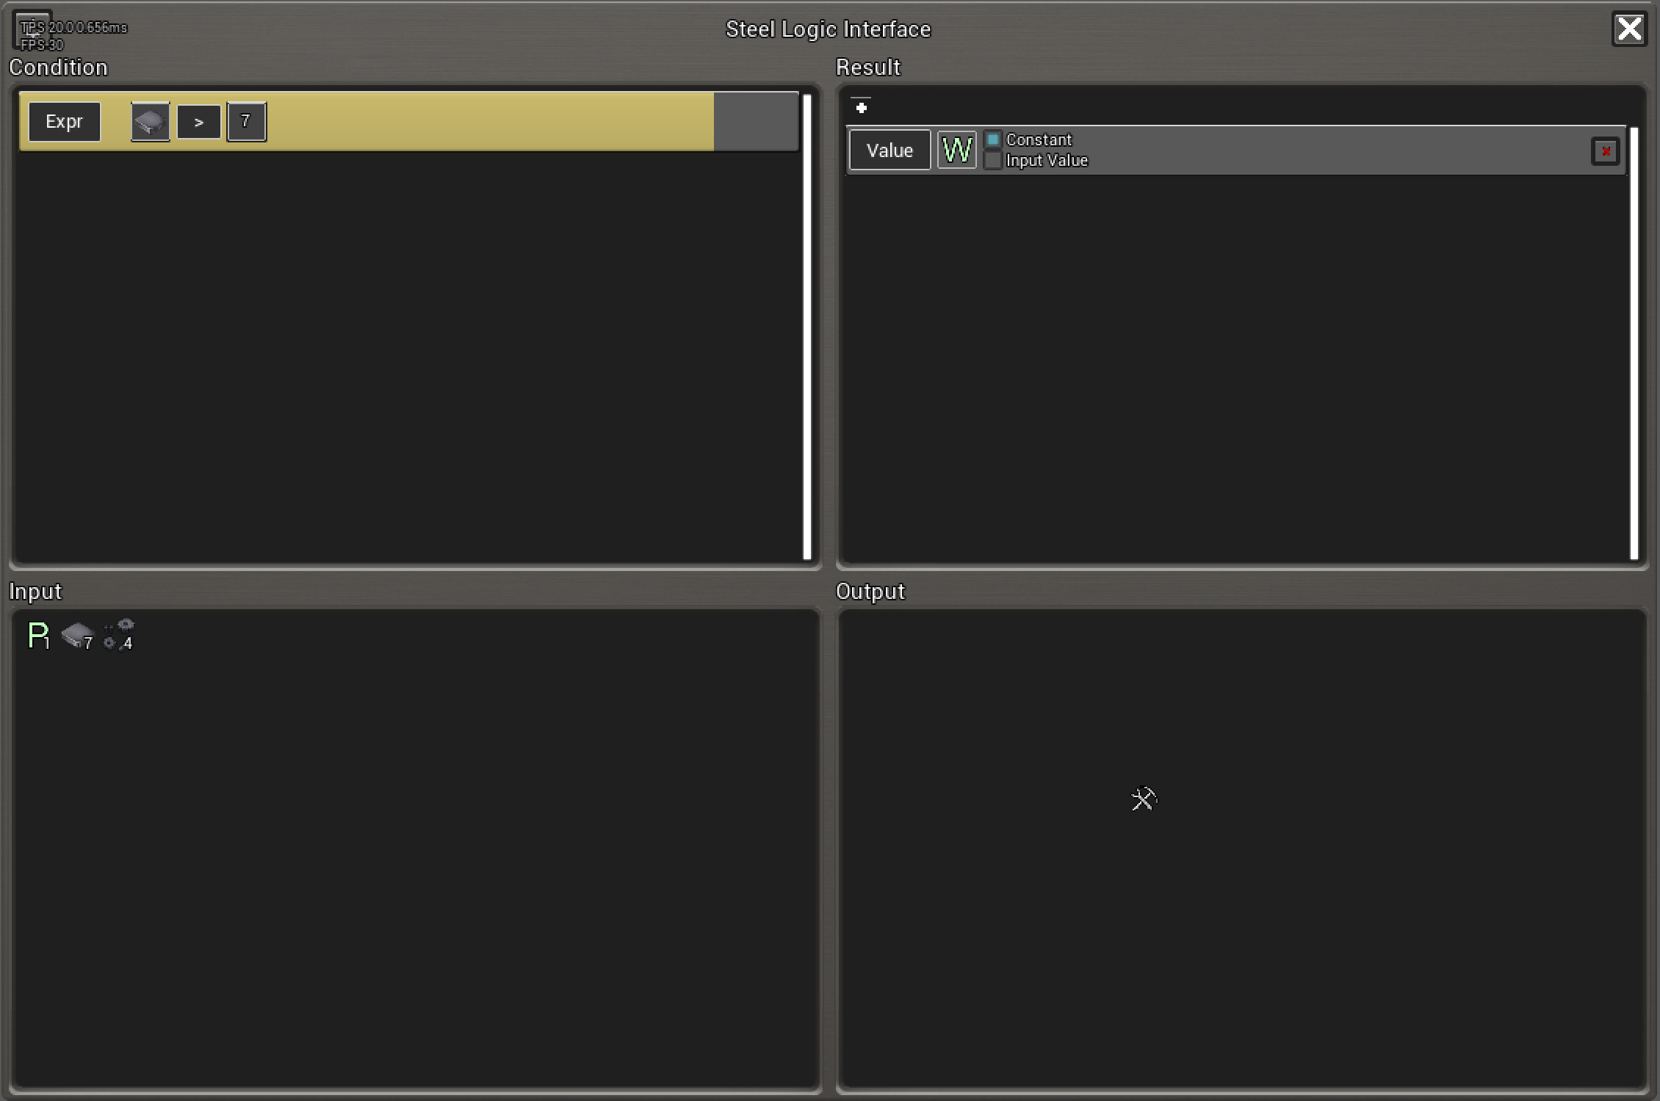The height and width of the screenshot is (1101, 1660).
Task: Click the iron gears signal with count 4
Action: point(119,636)
